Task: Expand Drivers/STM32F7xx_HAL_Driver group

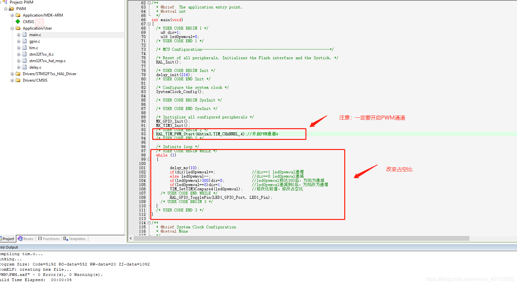Action: click(x=12, y=74)
